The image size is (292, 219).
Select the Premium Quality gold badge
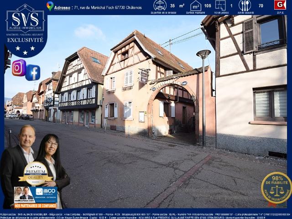tap(36, 173)
